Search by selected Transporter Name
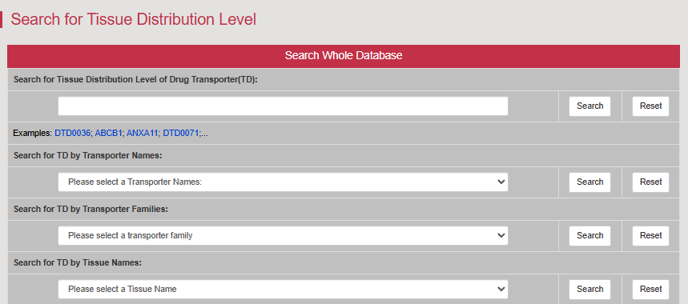Viewport: 688px width, 304px height. [589, 182]
